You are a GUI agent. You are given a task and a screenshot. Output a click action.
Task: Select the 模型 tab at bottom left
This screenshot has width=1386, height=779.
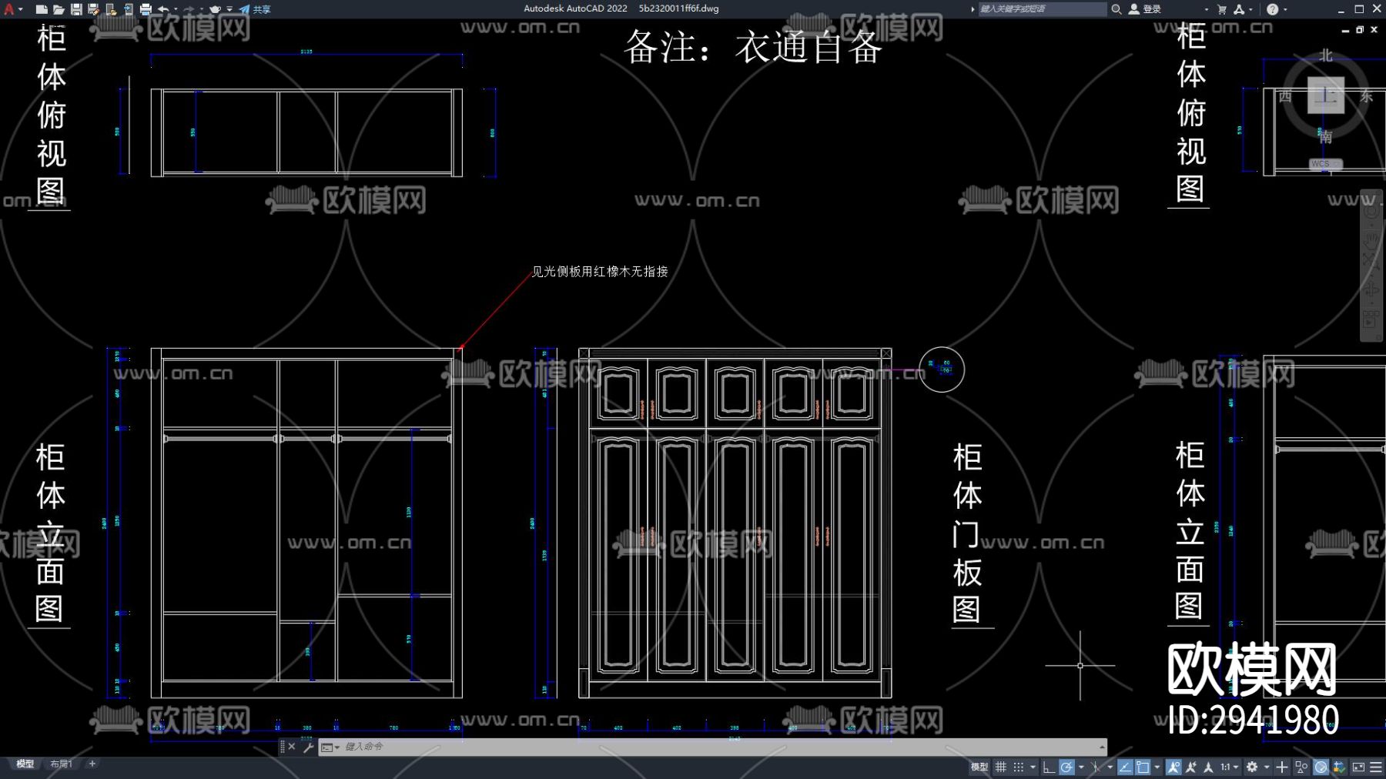(25, 763)
